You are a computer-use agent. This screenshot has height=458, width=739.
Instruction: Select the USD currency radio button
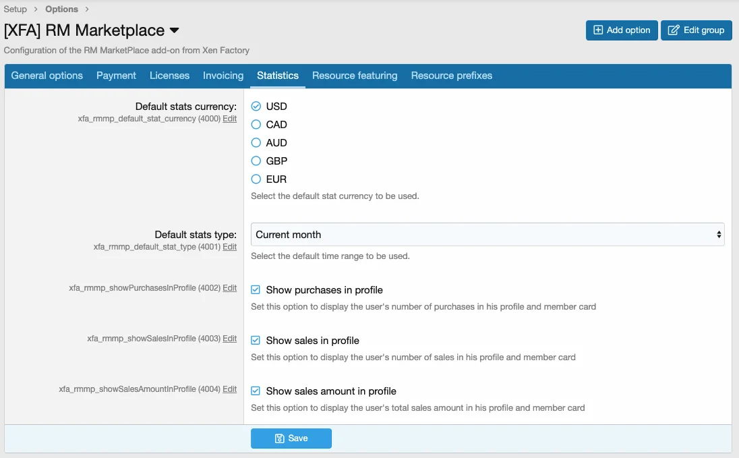coord(256,107)
